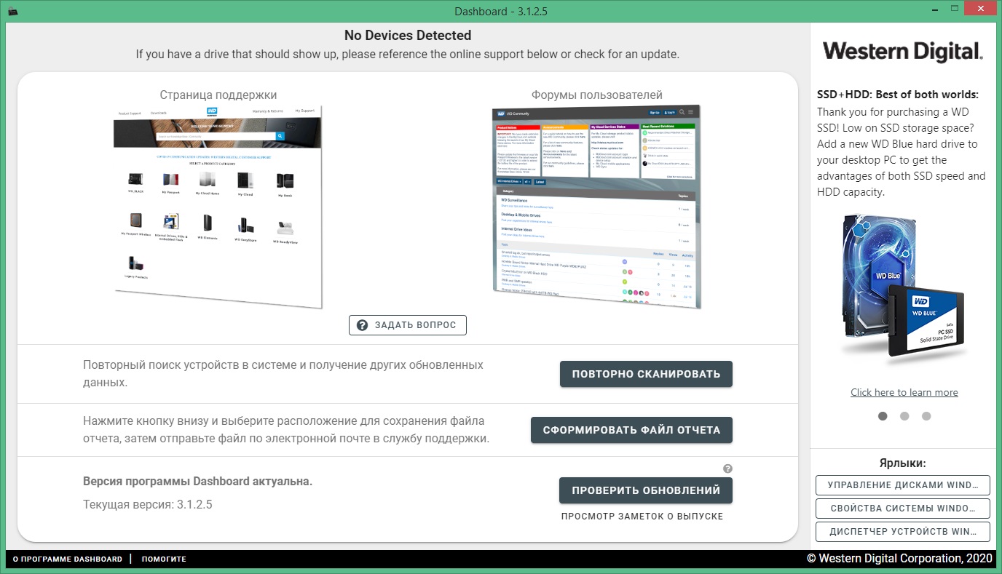This screenshot has height=574, width=1002.
Task: Select the first carousel dot
Action: click(x=883, y=416)
